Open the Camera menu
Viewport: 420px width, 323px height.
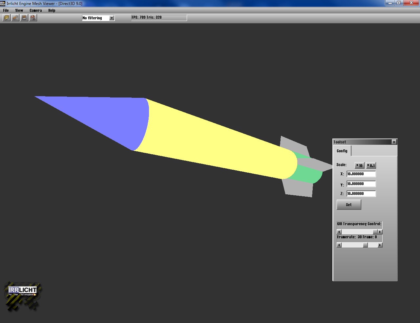(x=35, y=11)
